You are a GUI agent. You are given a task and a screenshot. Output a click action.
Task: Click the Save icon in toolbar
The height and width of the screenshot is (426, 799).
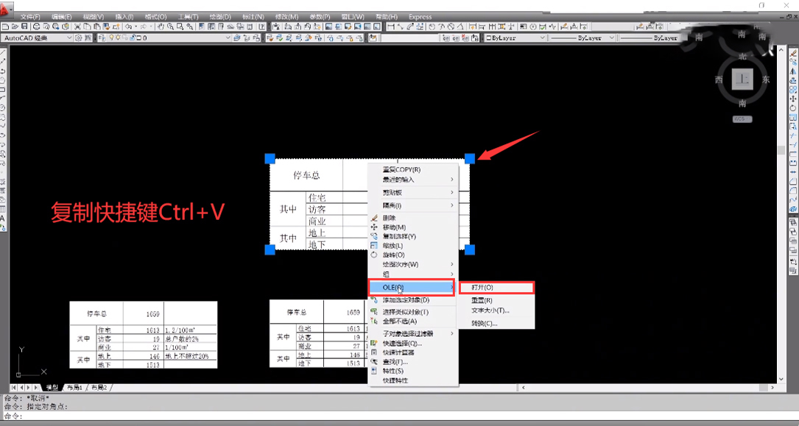pos(24,26)
